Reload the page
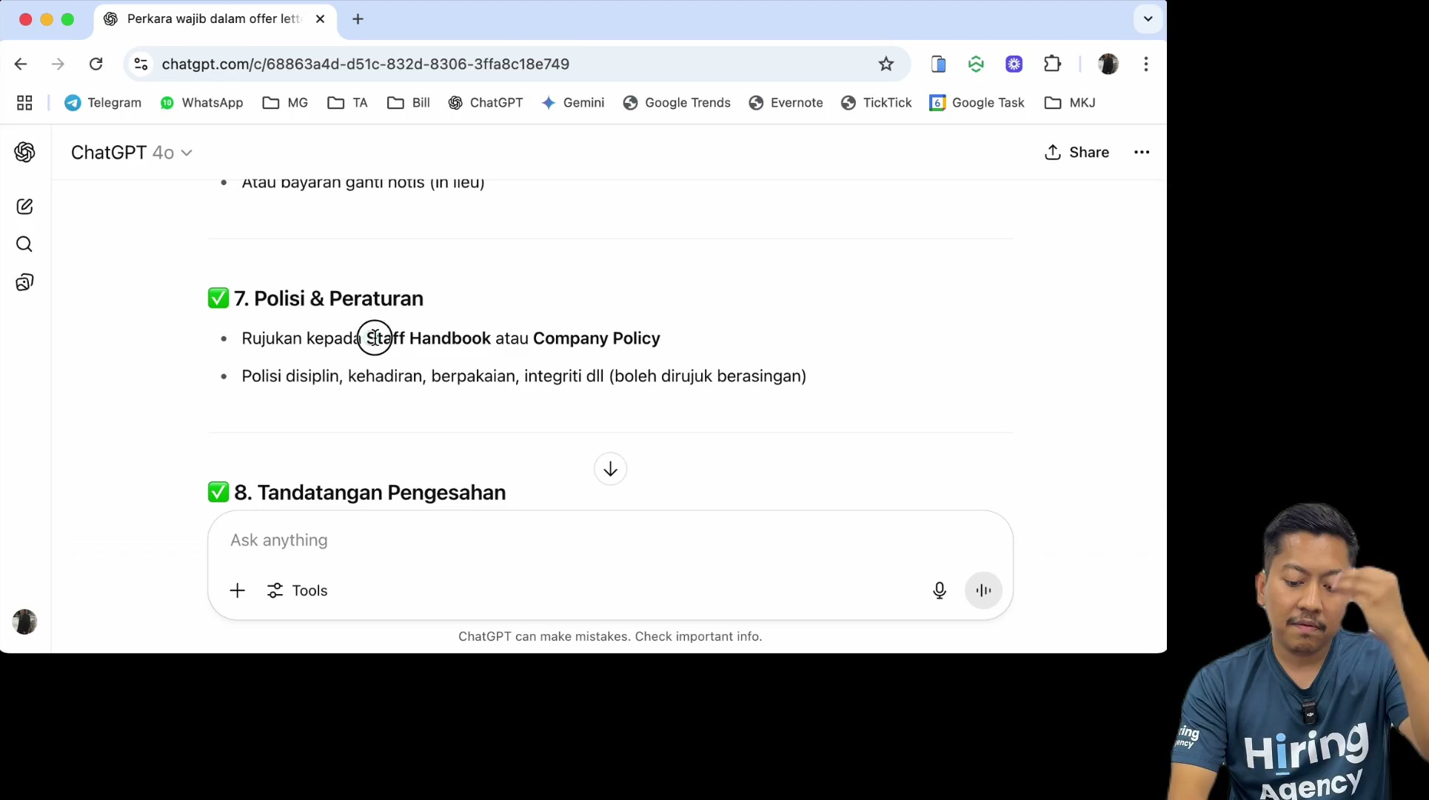Viewport: 1429px width, 800px height. click(96, 64)
